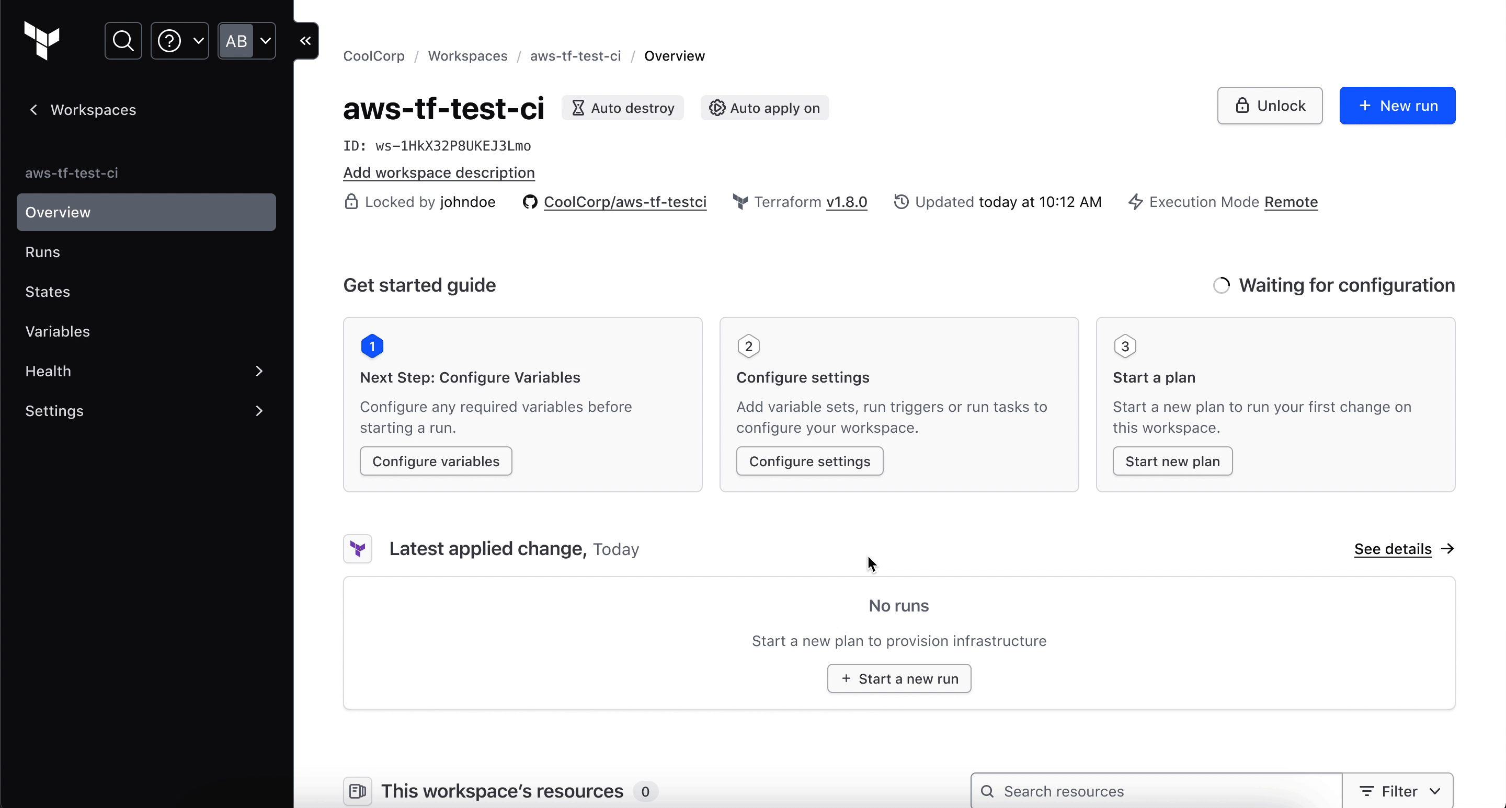The height and width of the screenshot is (808, 1506).
Task: Open Variables in sidebar
Action: pyautogui.click(x=58, y=331)
